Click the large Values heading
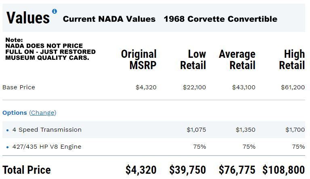The height and width of the screenshot is (179, 310). tap(28, 18)
